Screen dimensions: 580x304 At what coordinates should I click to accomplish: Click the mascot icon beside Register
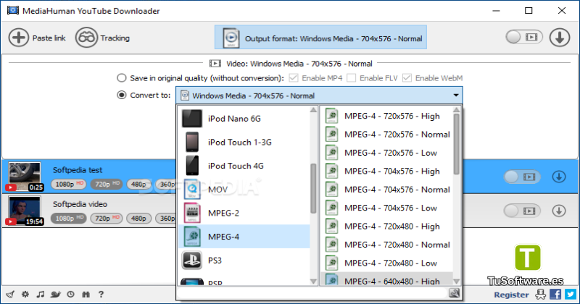tap(540, 295)
